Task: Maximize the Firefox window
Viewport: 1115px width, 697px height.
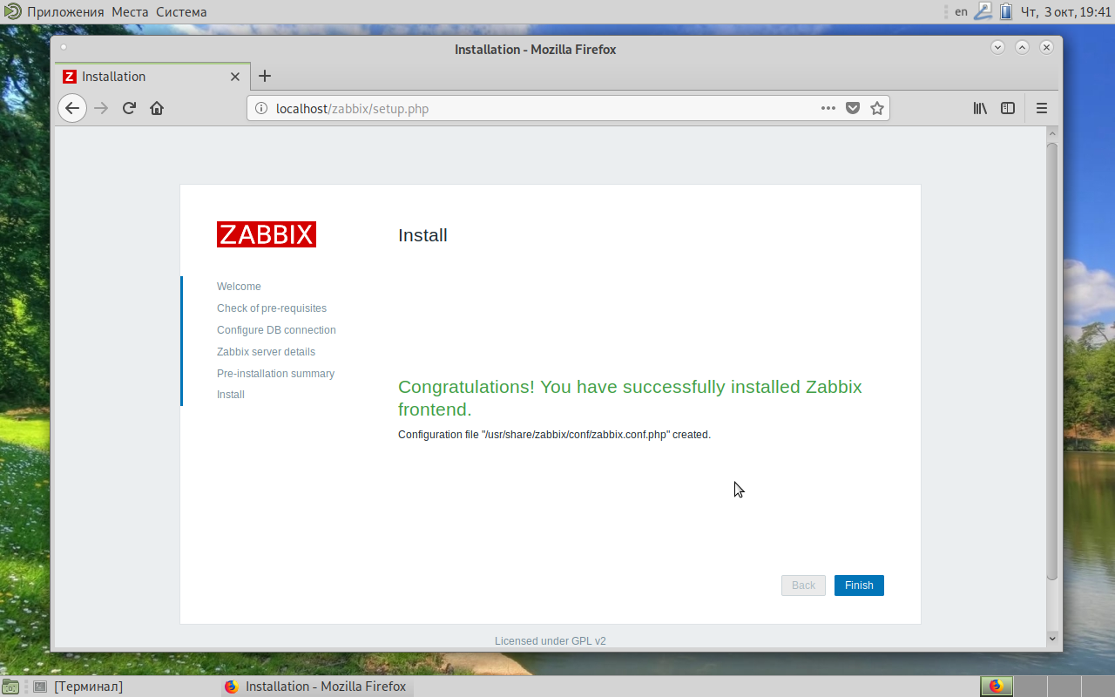Action: pos(1023,47)
